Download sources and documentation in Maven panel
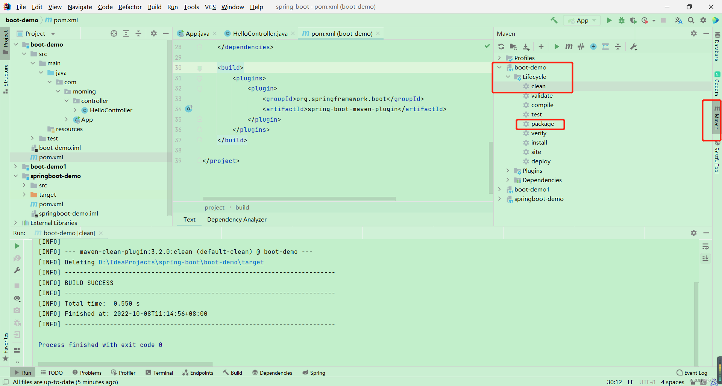The width and height of the screenshot is (722, 386). [x=526, y=47]
